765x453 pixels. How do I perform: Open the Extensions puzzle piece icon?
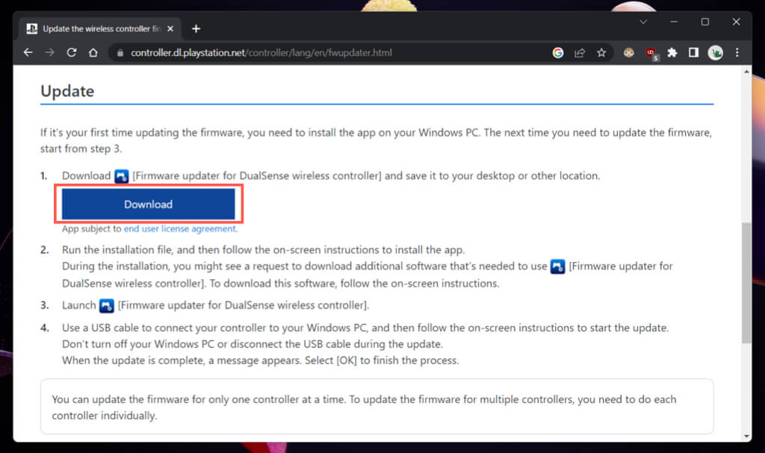point(672,53)
